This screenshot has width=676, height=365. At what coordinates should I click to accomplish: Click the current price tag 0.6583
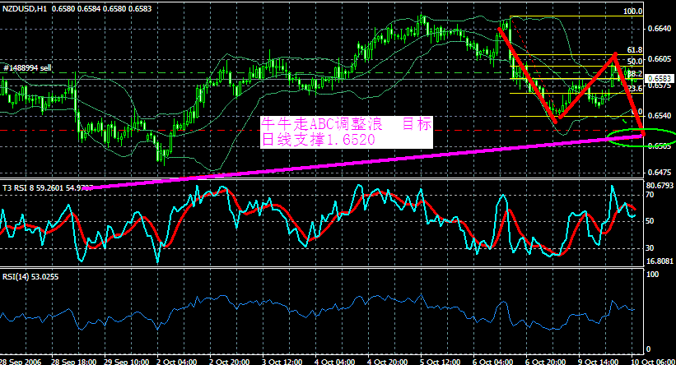tap(660, 78)
